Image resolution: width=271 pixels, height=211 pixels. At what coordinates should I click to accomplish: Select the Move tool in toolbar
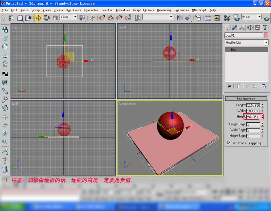[x=38, y=18]
